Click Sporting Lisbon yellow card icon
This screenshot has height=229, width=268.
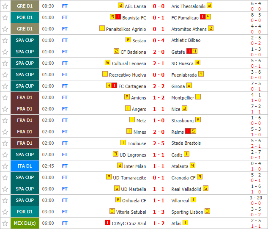click(207, 211)
